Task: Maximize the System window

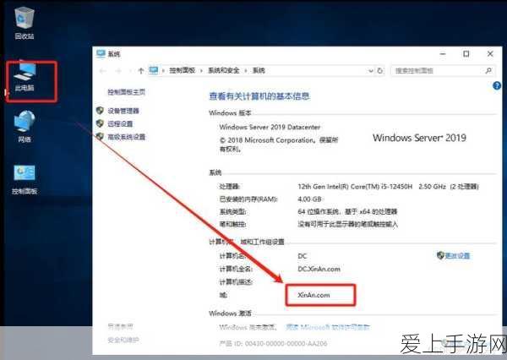Action: tap(466, 54)
